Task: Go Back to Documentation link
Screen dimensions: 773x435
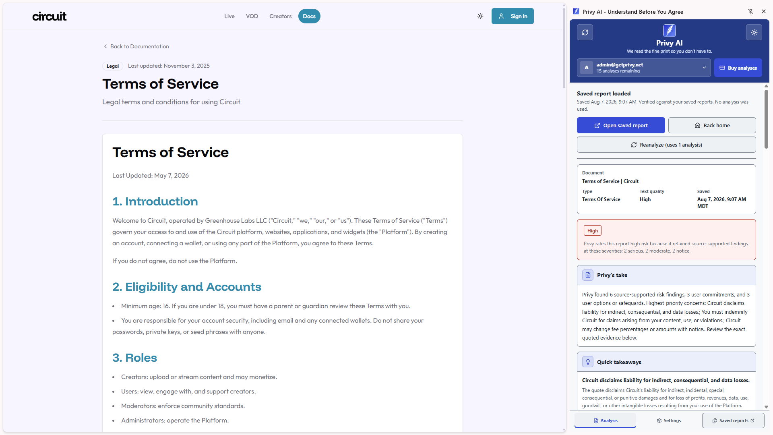Action: point(136,46)
